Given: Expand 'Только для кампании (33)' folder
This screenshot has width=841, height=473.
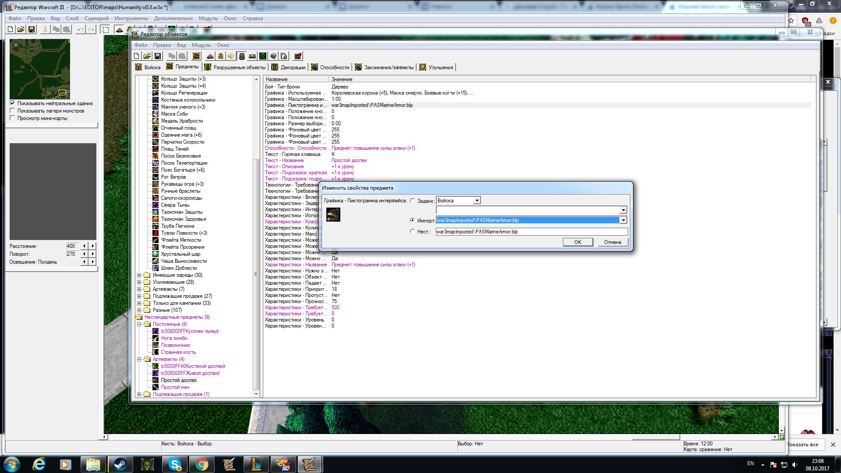Looking at the screenshot, I should coord(139,303).
